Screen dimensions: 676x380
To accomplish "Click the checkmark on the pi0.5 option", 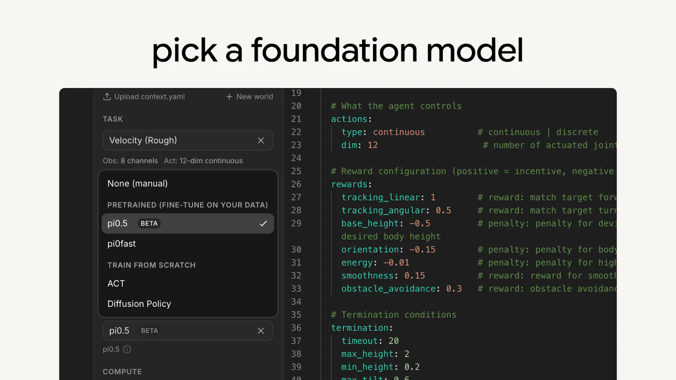I will (x=263, y=223).
